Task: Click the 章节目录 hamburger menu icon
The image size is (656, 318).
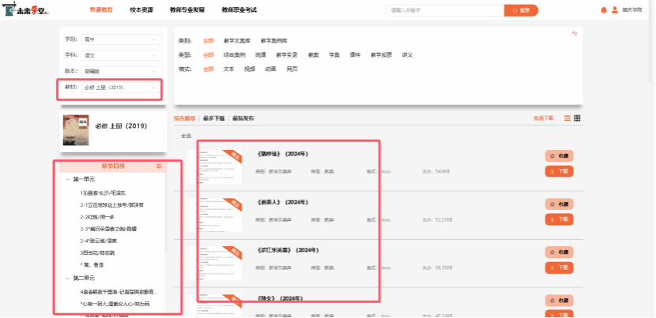Action: tap(159, 166)
